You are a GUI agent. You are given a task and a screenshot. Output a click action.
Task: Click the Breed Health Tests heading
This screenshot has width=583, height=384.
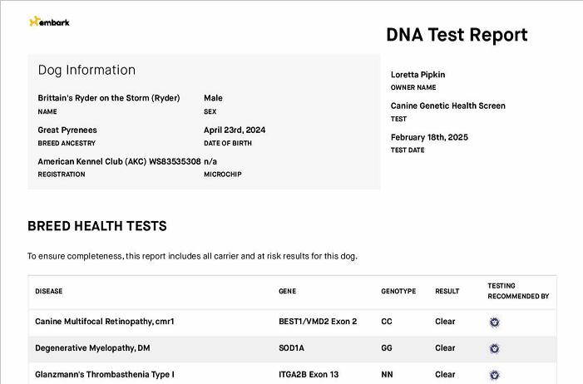[97, 226]
